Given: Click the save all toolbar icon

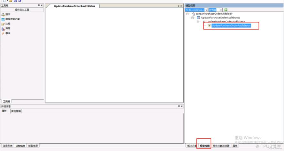Looking at the screenshot, I should pyautogui.click(x=20, y=1).
